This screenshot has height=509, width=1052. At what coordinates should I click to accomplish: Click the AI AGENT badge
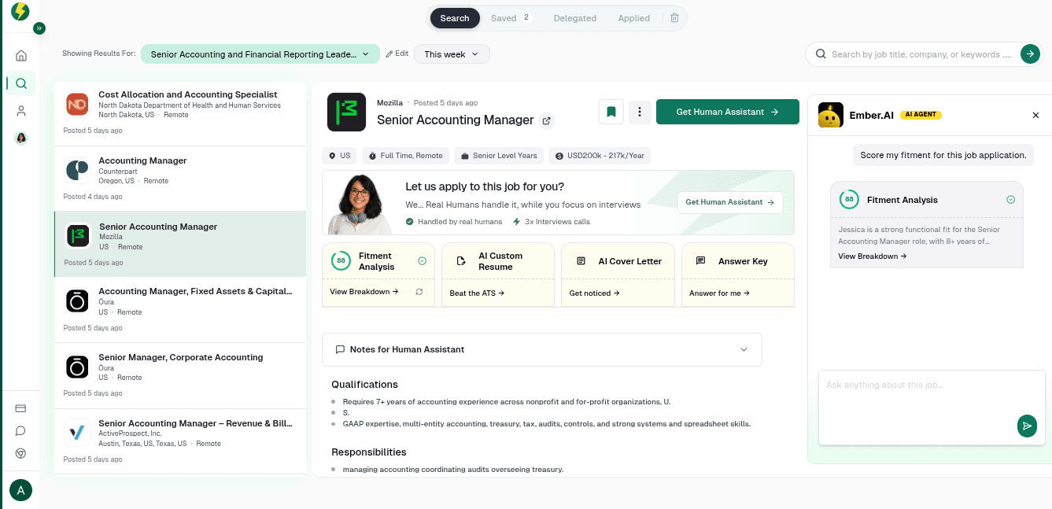tap(921, 115)
